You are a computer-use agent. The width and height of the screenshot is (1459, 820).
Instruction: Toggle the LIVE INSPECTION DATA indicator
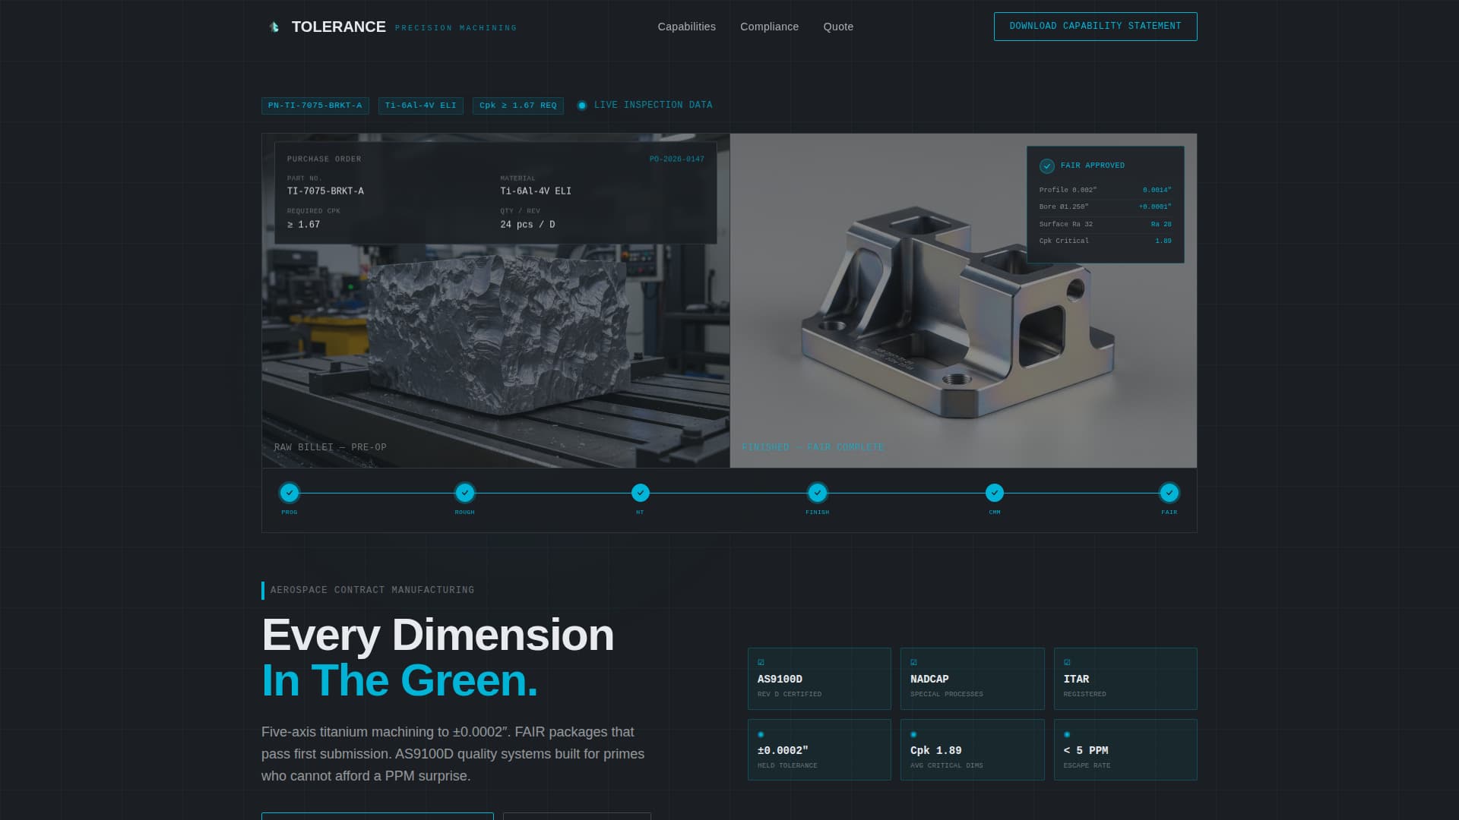pyautogui.click(x=582, y=106)
